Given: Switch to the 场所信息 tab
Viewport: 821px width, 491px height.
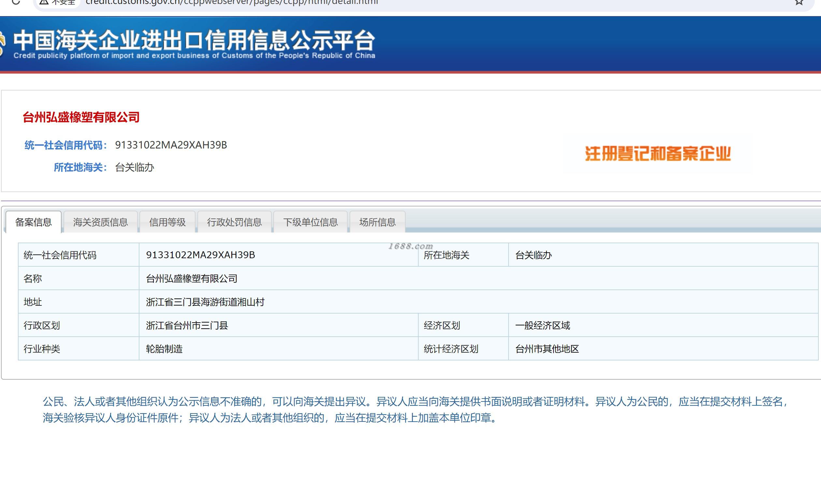Looking at the screenshot, I should (x=377, y=222).
